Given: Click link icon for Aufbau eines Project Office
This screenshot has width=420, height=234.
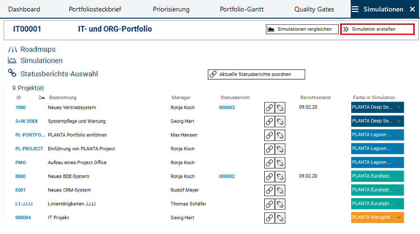Looking at the screenshot, I should point(269,163).
